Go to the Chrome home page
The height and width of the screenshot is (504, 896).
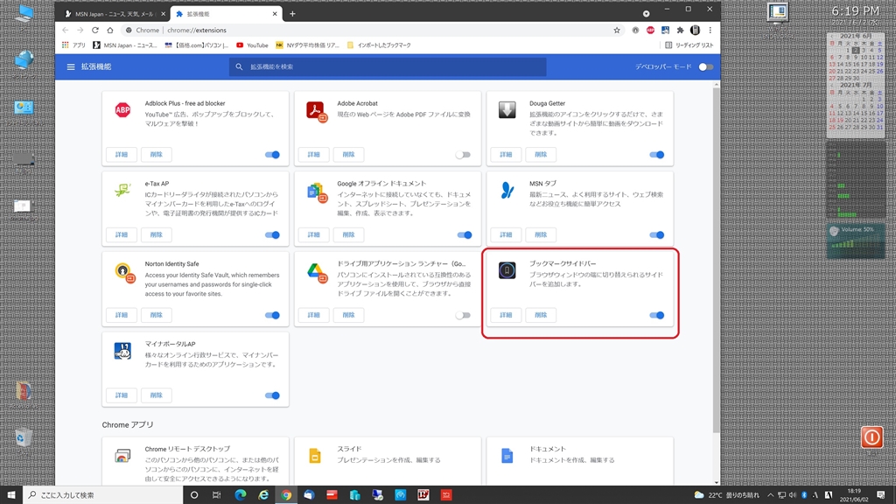109,31
